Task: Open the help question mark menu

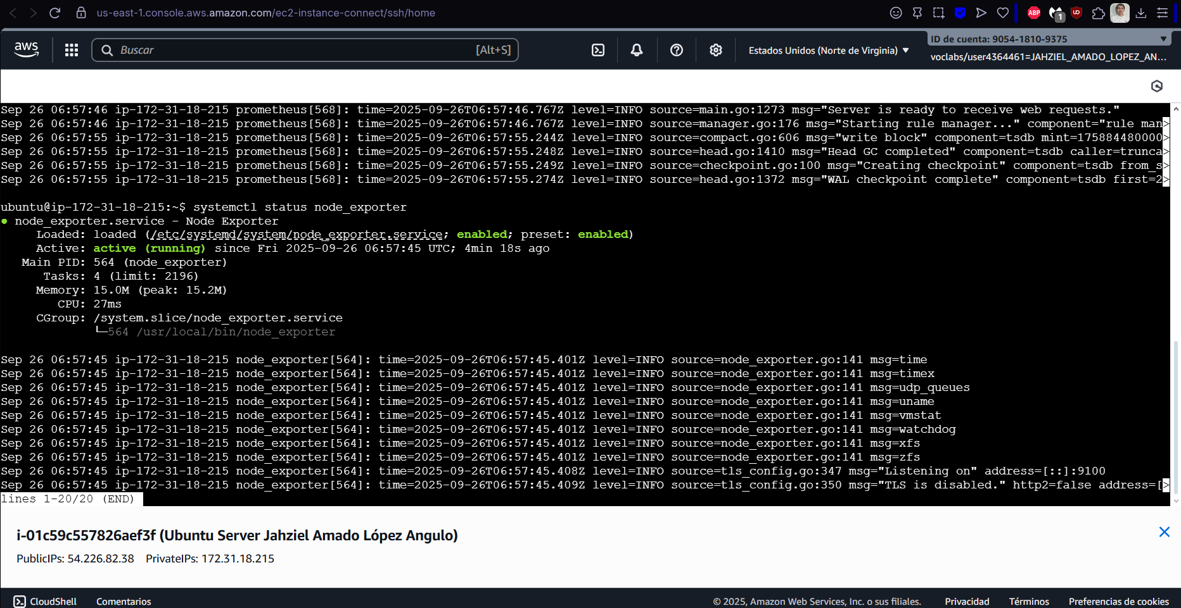Action: pyautogui.click(x=677, y=50)
